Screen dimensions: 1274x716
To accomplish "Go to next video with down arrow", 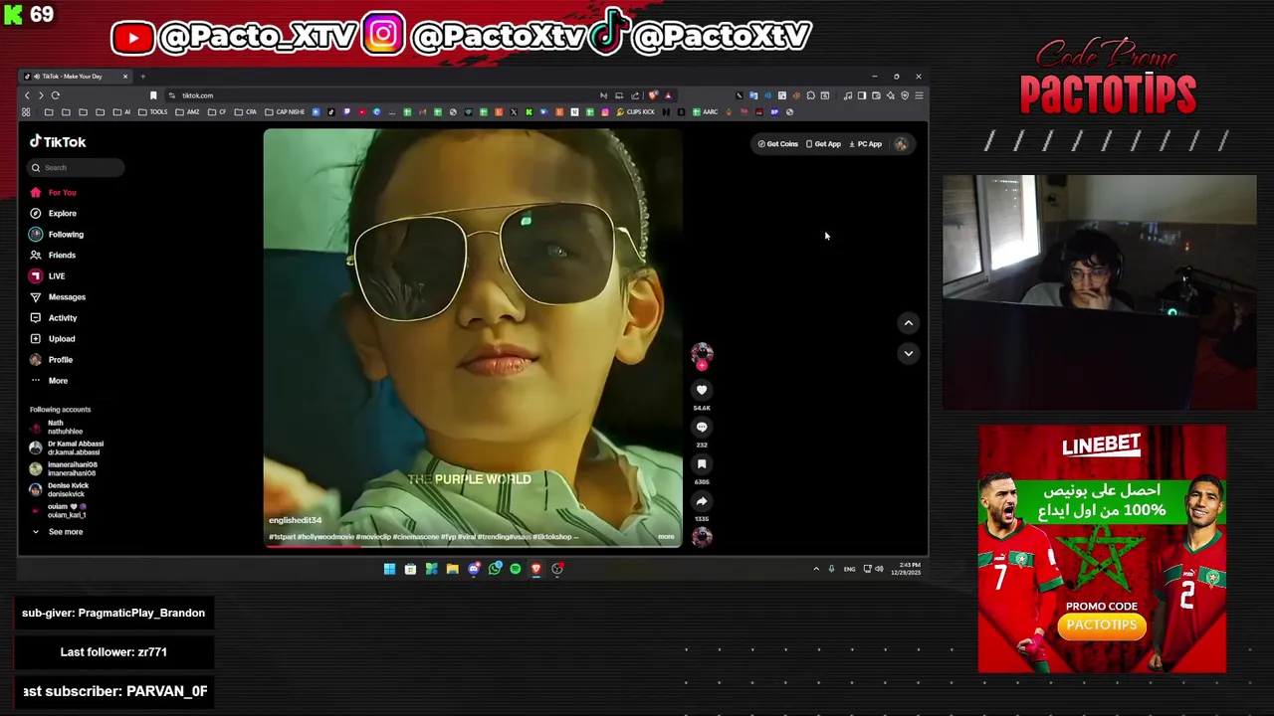I will [x=908, y=353].
